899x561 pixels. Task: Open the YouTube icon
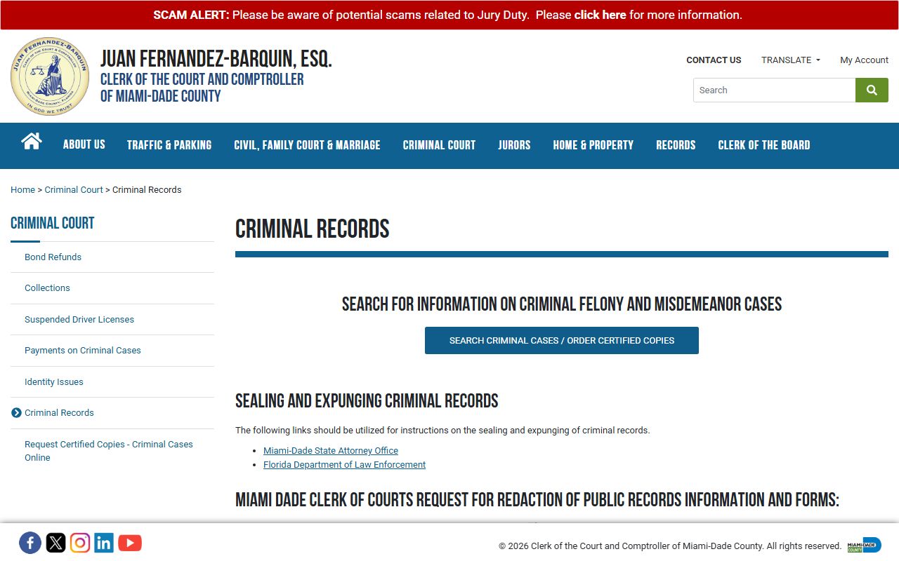130,543
